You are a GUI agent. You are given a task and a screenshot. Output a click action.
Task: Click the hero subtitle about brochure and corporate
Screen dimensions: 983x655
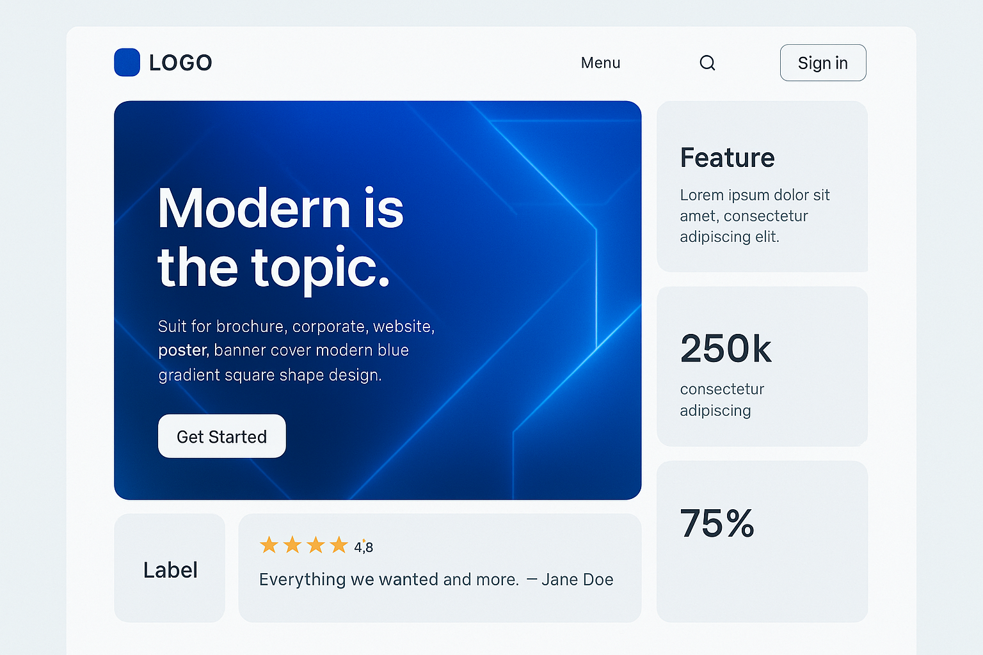coord(296,351)
